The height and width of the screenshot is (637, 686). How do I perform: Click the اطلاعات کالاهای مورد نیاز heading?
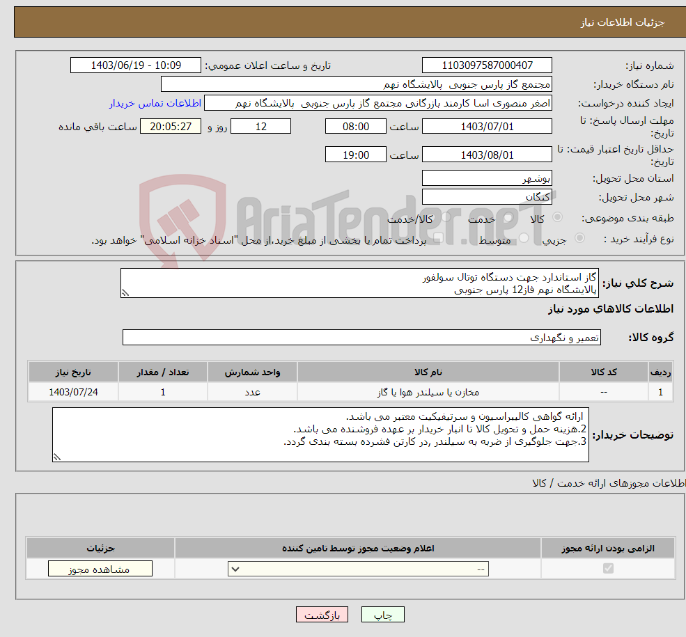click(x=611, y=309)
